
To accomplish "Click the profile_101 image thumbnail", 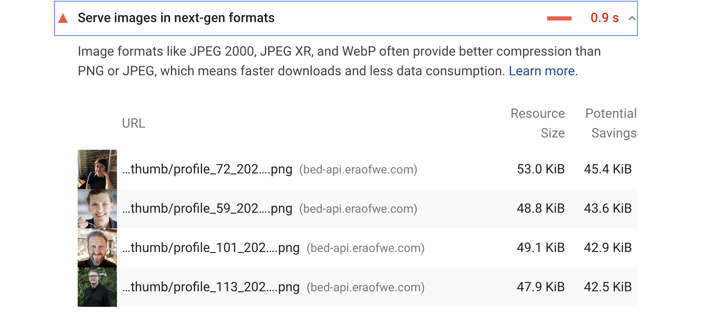I will click(97, 248).
